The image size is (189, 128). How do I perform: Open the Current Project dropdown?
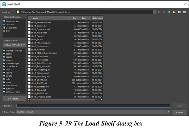tap(24, 45)
